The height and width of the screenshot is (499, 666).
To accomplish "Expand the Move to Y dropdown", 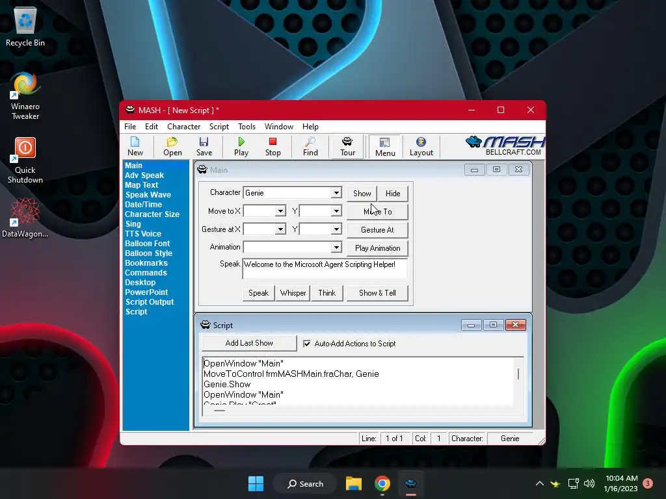I will 336,211.
